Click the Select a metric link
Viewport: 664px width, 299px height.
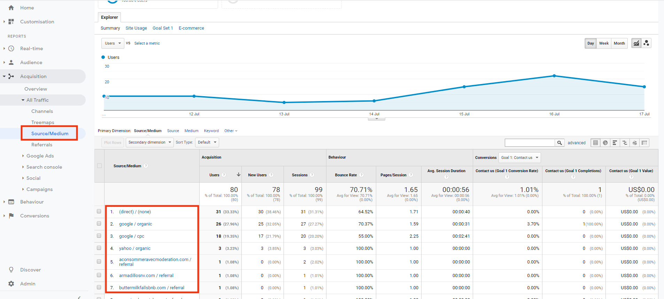pyautogui.click(x=147, y=43)
